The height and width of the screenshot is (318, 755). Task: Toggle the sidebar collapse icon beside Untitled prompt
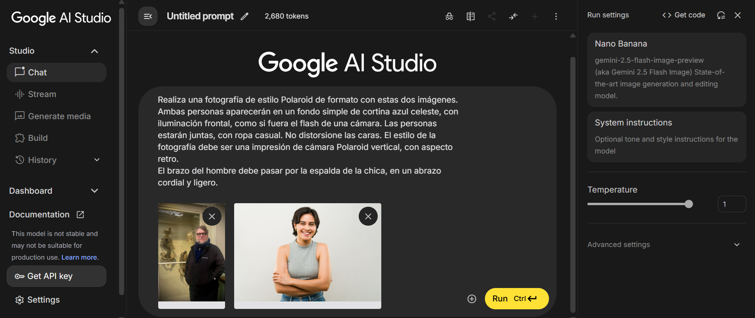tap(148, 16)
